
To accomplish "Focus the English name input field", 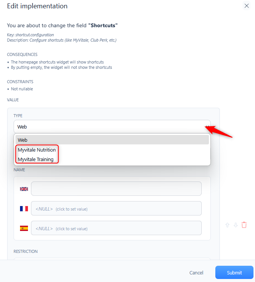I will pyautogui.click(x=116, y=189).
